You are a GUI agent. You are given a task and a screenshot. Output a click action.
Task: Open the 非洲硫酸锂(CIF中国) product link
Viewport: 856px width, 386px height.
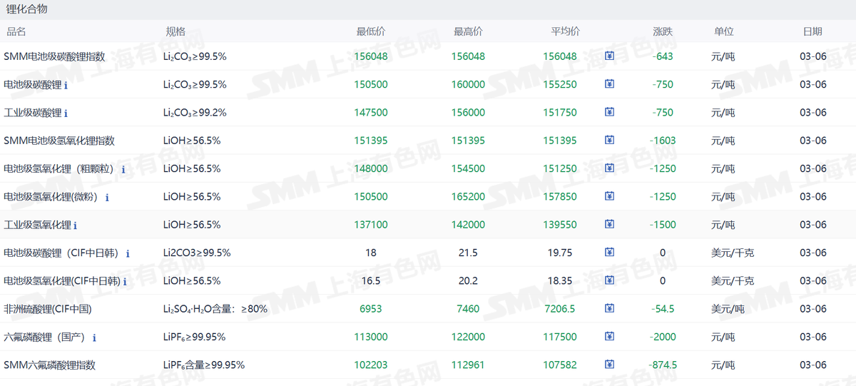[48, 309]
